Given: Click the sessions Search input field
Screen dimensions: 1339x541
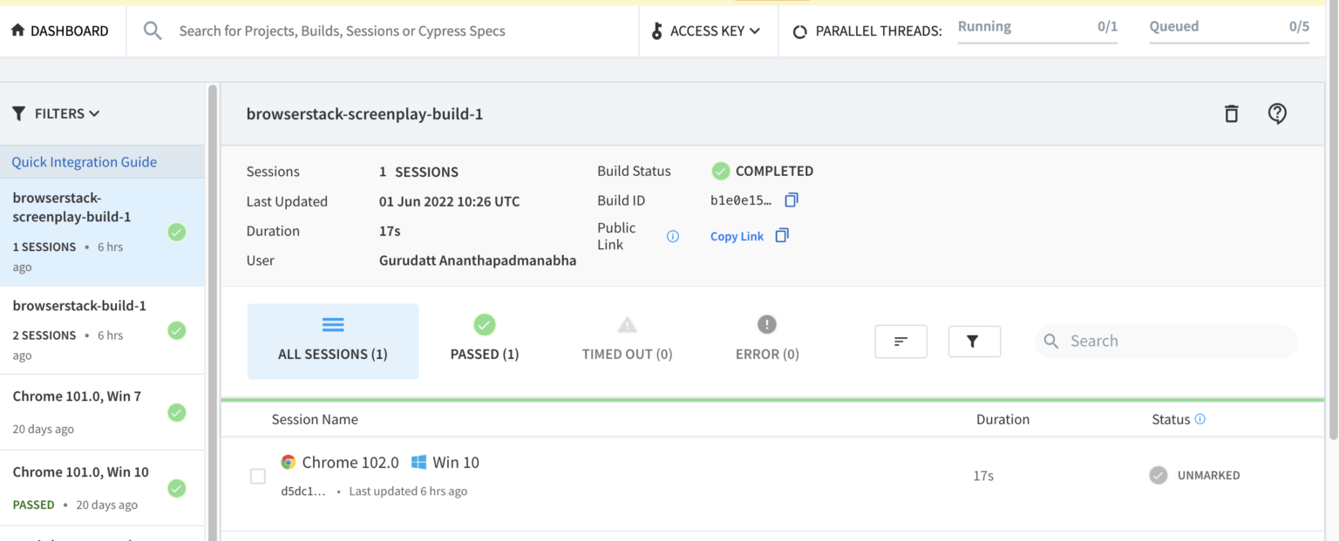Looking at the screenshot, I should pos(1166,341).
